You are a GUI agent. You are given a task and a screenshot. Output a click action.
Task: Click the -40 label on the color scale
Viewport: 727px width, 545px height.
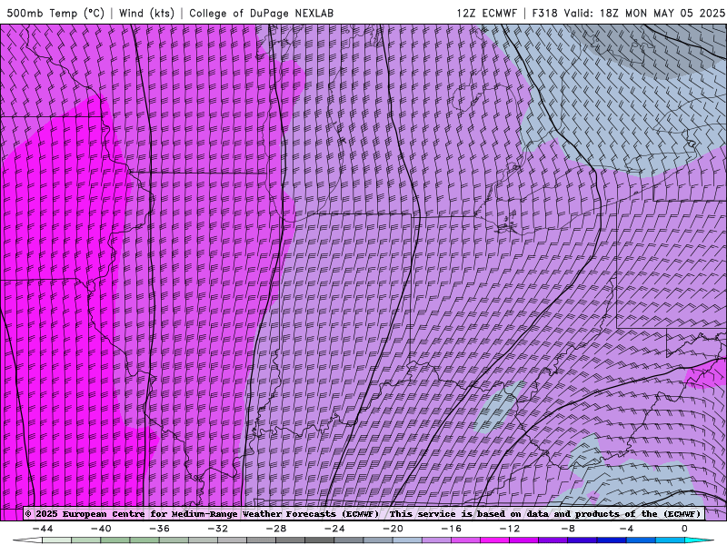click(101, 529)
